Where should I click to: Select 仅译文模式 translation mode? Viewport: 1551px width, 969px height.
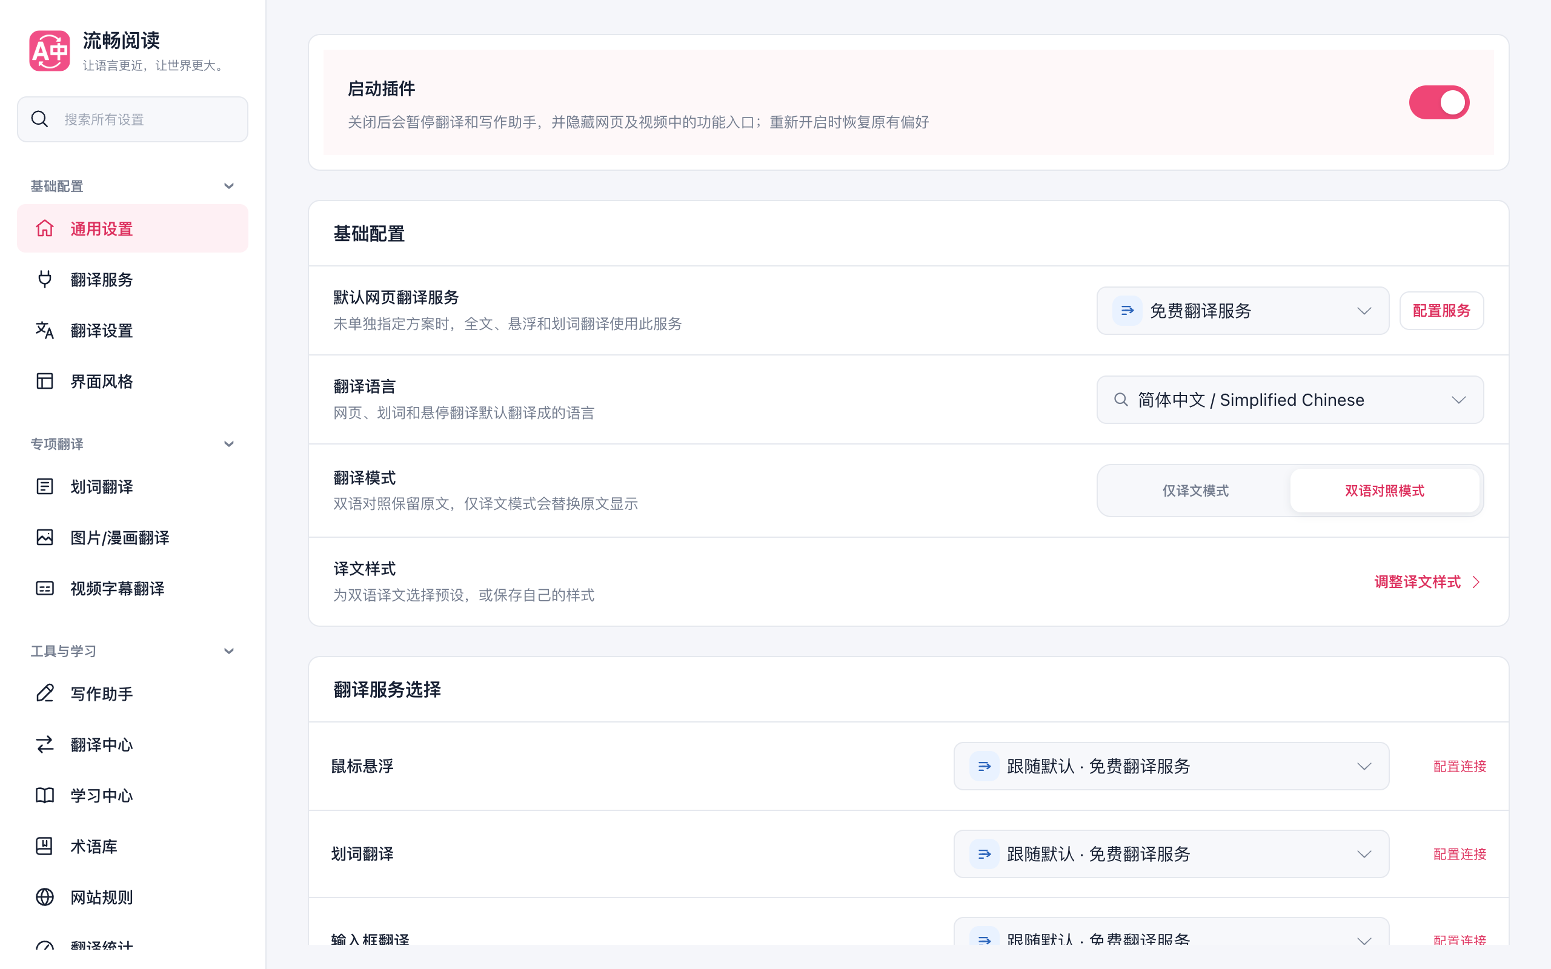pos(1195,491)
